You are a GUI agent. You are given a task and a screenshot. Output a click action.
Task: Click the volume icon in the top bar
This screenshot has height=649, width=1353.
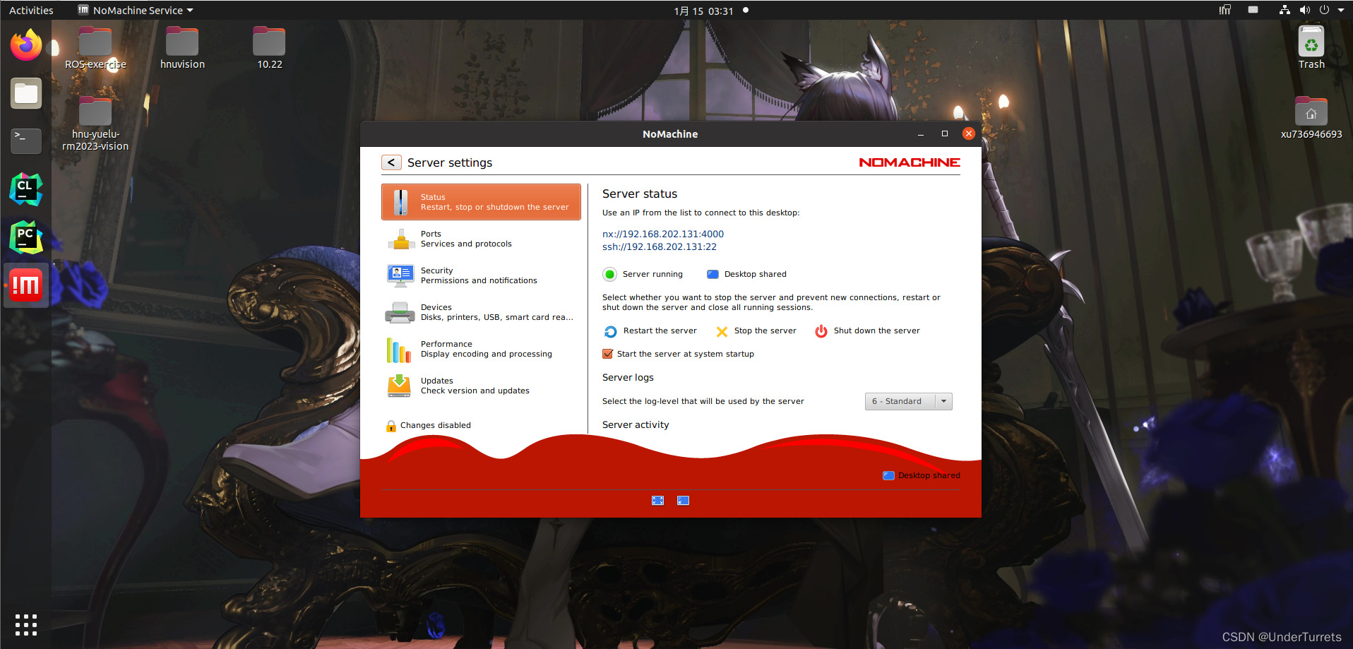point(1304,10)
